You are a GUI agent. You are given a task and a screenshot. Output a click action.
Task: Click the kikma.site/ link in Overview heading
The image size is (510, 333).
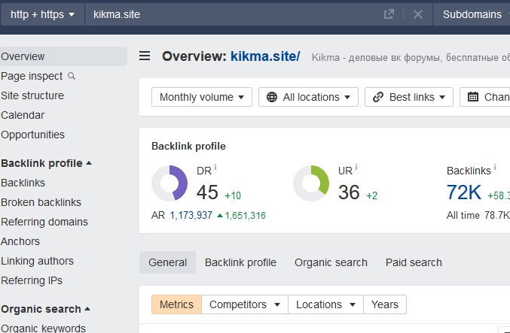(x=265, y=56)
